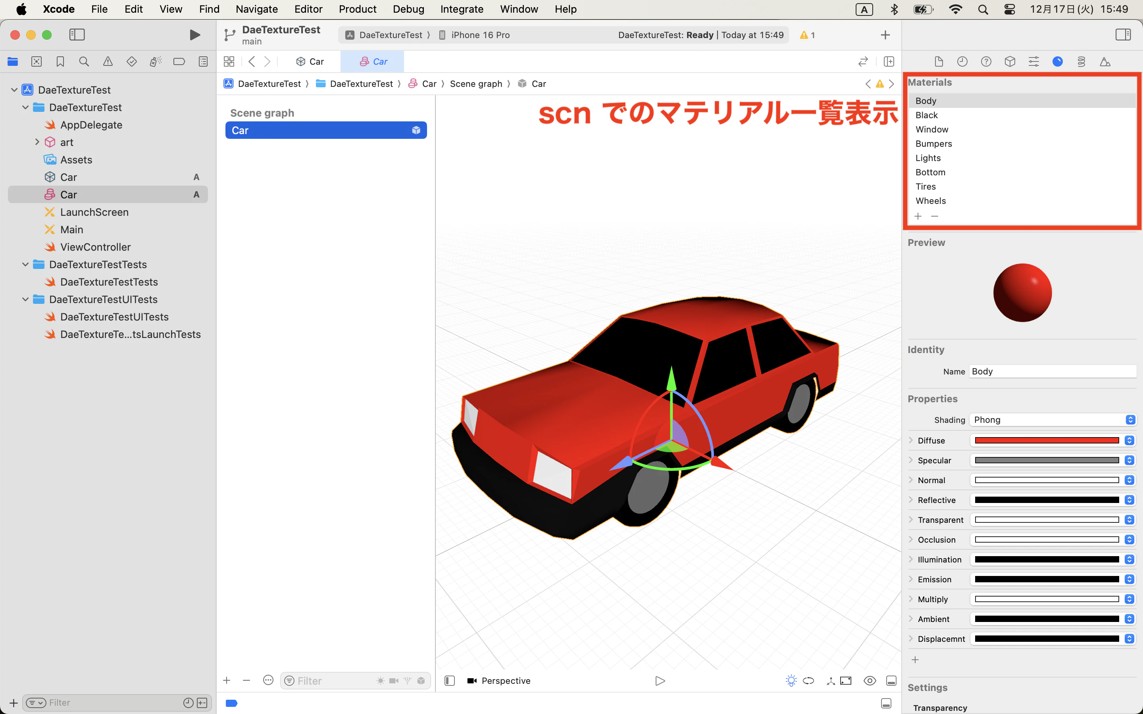This screenshot has width=1143, height=714.
Task: Open the Debug menu
Action: click(x=408, y=9)
